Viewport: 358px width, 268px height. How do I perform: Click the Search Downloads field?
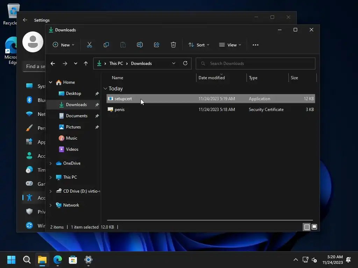point(256,64)
